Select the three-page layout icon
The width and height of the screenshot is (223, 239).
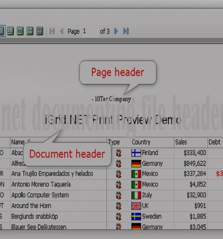tap(20, 31)
